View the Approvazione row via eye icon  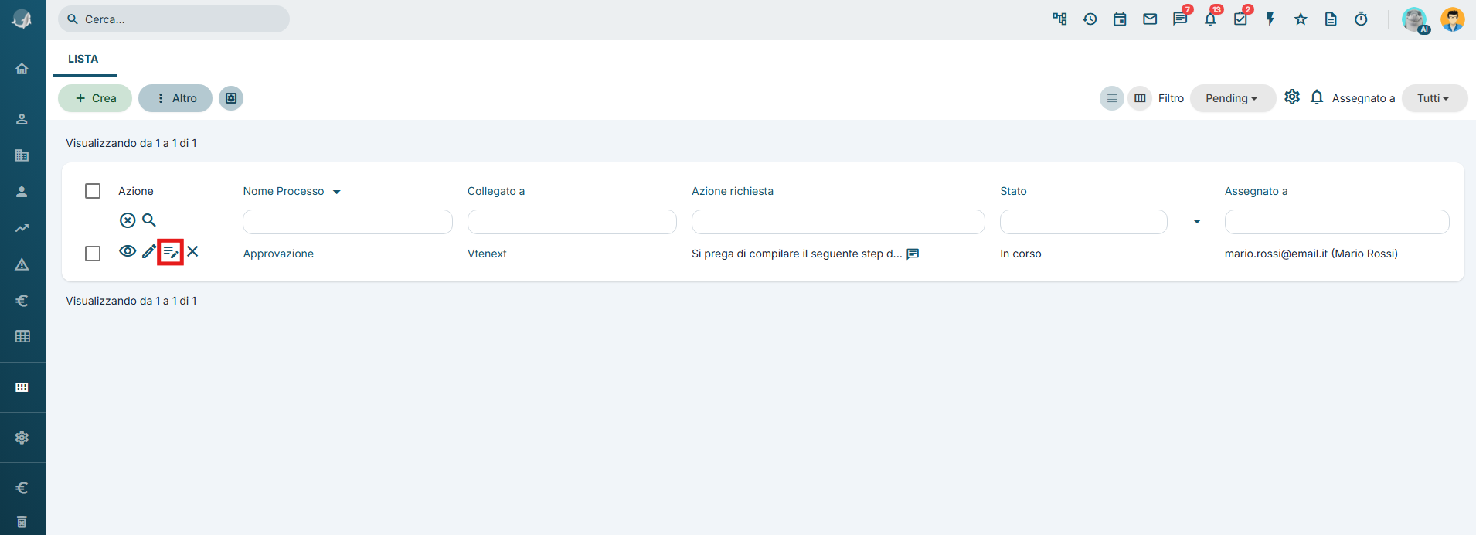coord(128,251)
